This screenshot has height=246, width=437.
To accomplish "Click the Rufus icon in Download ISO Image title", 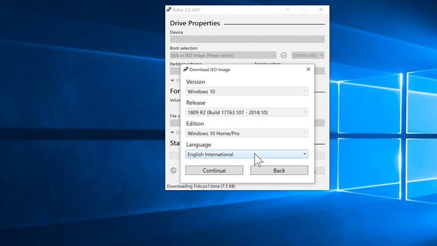I will [186, 70].
